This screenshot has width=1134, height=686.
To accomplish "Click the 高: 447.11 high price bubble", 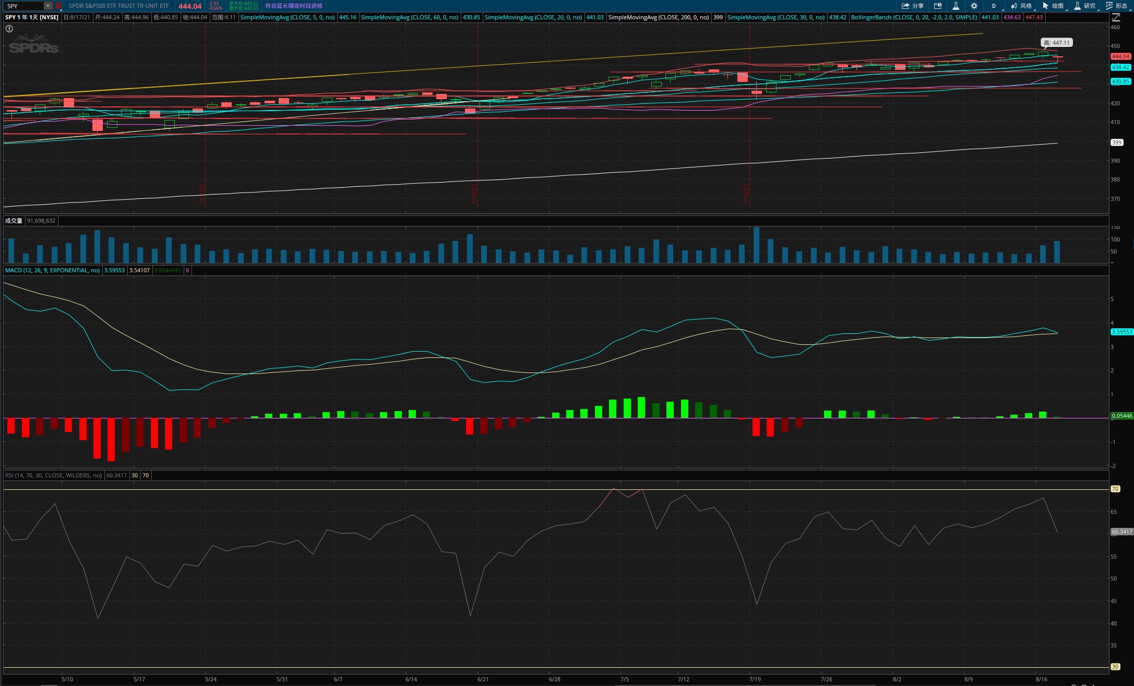I will click(1057, 43).
